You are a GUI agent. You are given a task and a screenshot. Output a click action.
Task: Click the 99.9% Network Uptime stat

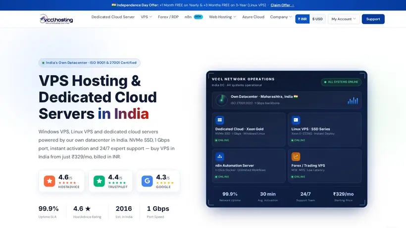[x=230, y=196]
